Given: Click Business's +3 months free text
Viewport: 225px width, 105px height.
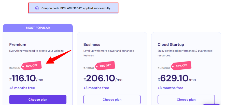Looking at the screenshot, I should [96, 88].
